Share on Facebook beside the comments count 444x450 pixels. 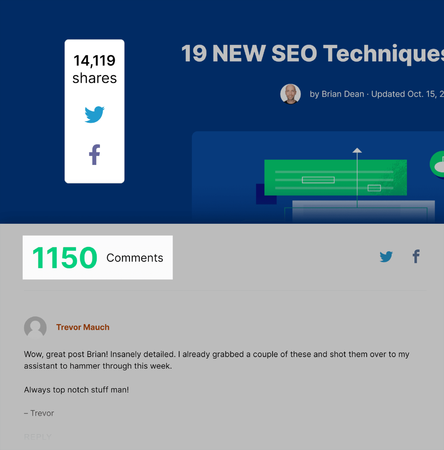(x=416, y=256)
